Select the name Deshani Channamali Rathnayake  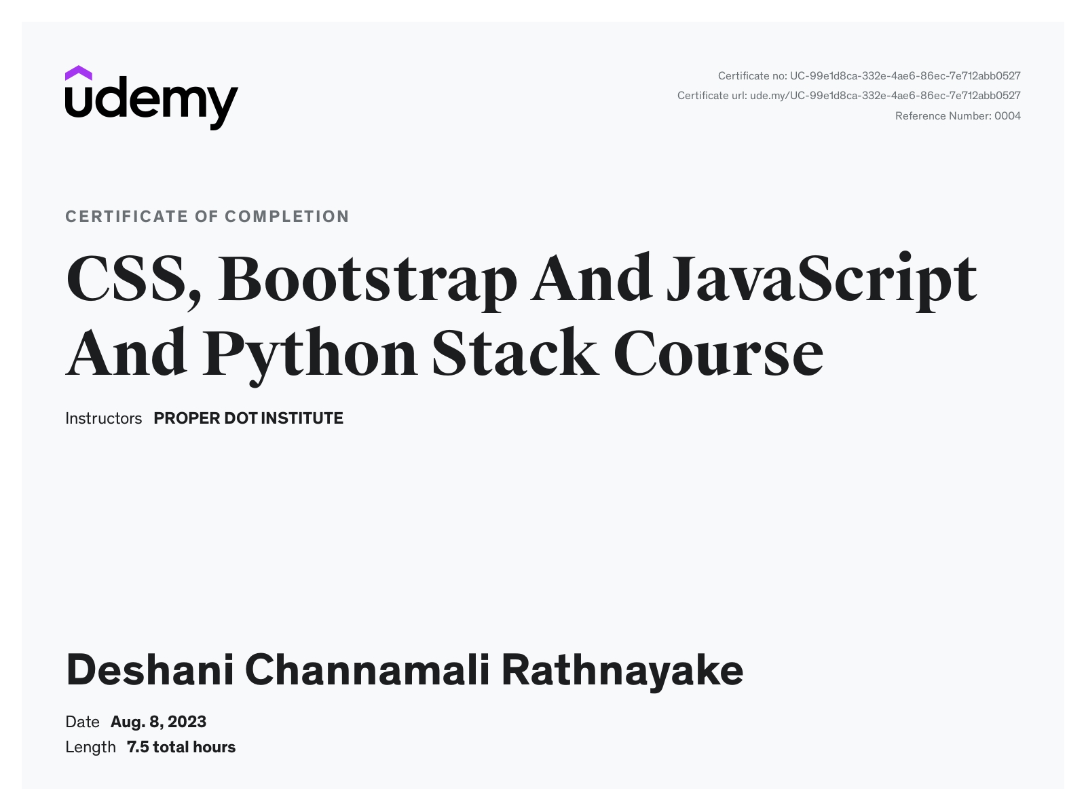(x=405, y=670)
